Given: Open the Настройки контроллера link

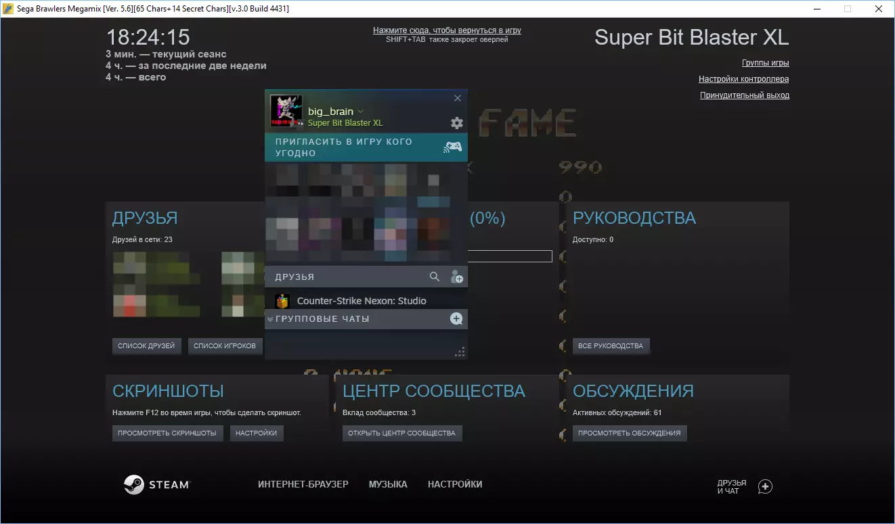Looking at the screenshot, I should (x=744, y=79).
